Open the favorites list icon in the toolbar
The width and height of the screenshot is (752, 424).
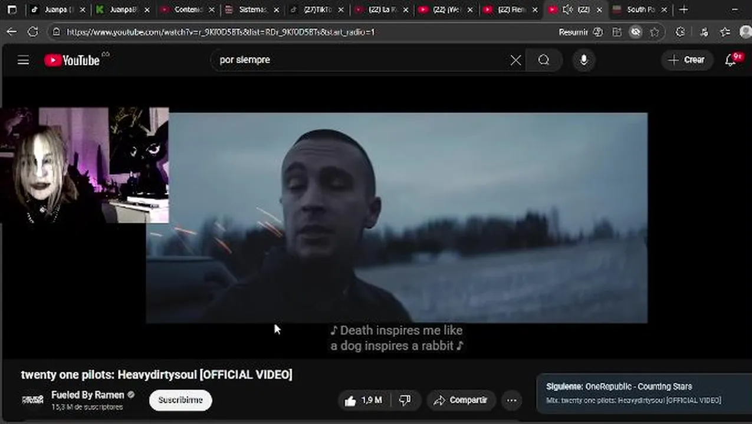point(725,32)
